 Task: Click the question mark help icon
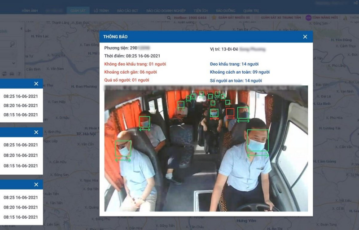19,74
